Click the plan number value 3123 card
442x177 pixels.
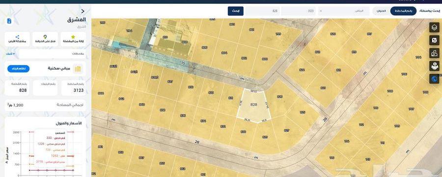tap(74, 88)
